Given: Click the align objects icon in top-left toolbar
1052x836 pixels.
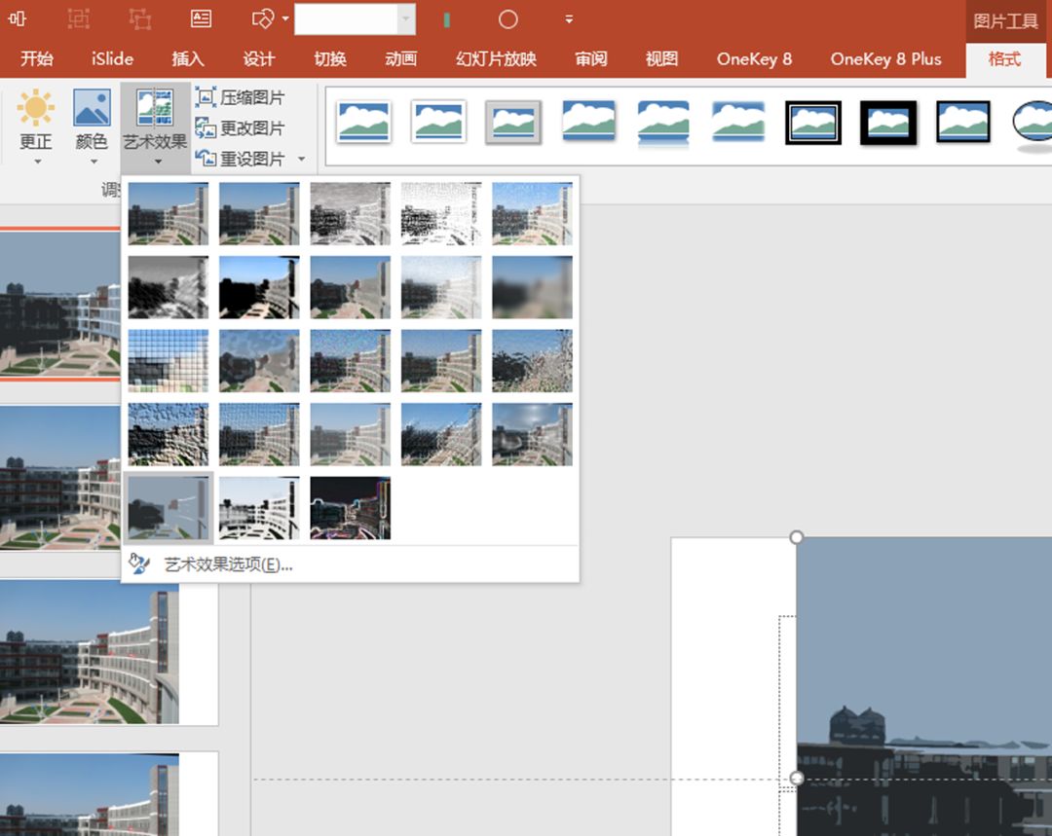Looking at the screenshot, I should click(18, 18).
